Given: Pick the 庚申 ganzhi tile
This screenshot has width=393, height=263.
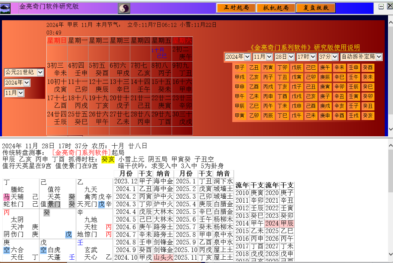Looking at the screenshot, I should [325, 116].
